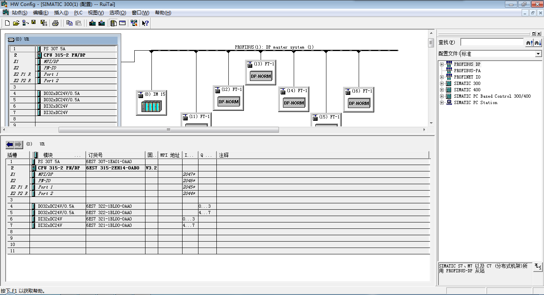Open the 帮助(H) menu
Image resolution: width=544 pixels, height=295 pixels.
click(x=163, y=13)
